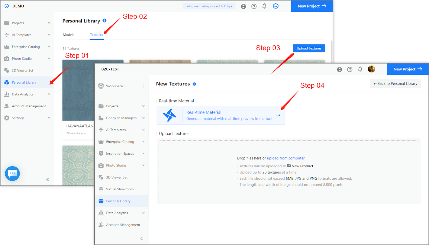Expand Projects chevron in B2C-TEST sidebar
This screenshot has height=245, width=429.
[x=143, y=106]
